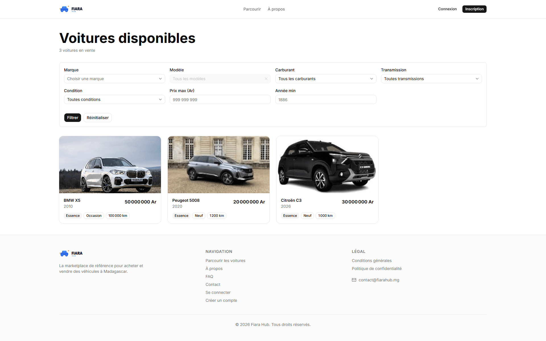Click Créer un compte in footer

point(221,300)
